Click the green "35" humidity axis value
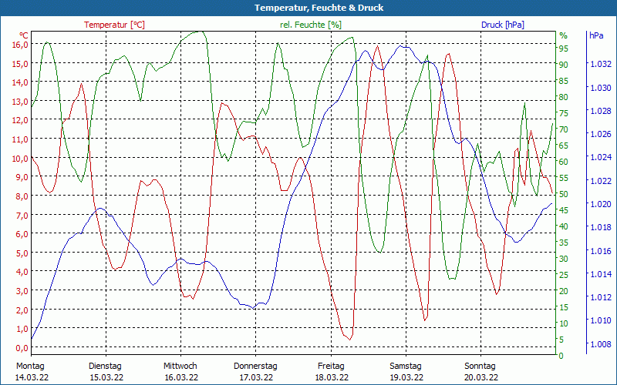Screen dimensions: 617x385 click(564, 243)
